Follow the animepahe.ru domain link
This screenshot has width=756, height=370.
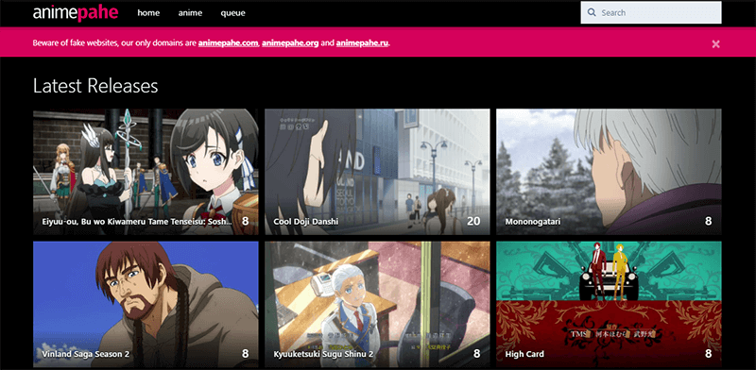(x=362, y=42)
